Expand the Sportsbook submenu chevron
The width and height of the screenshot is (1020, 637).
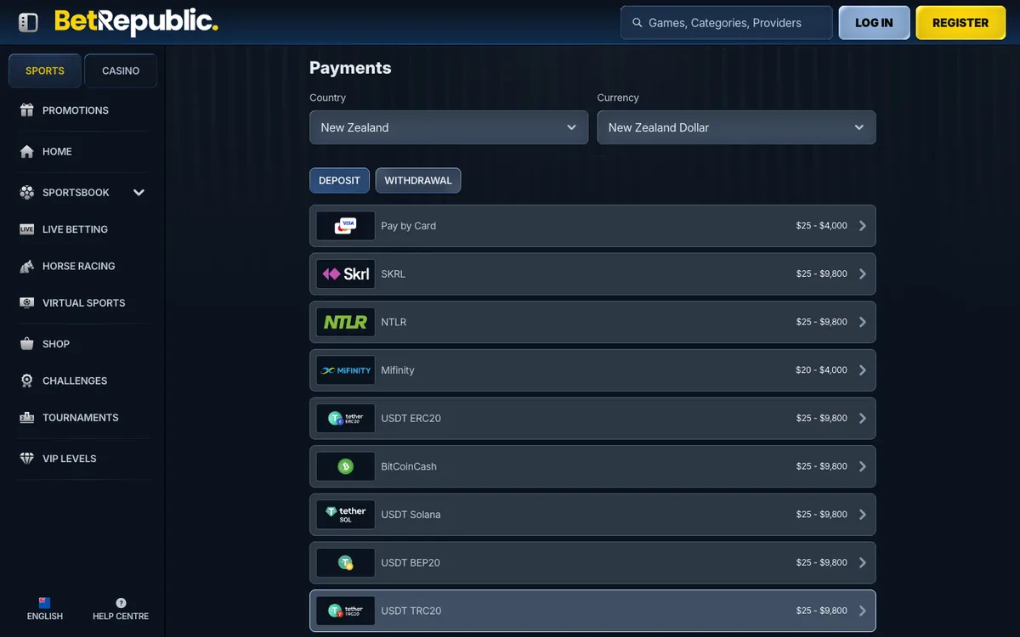(139, 193)
